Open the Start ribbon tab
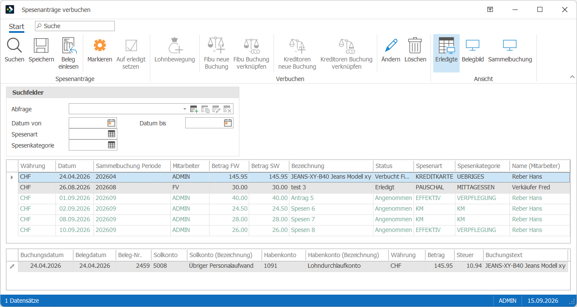The width and height of the screenshot is (577, 307). (x=17, y=26)
